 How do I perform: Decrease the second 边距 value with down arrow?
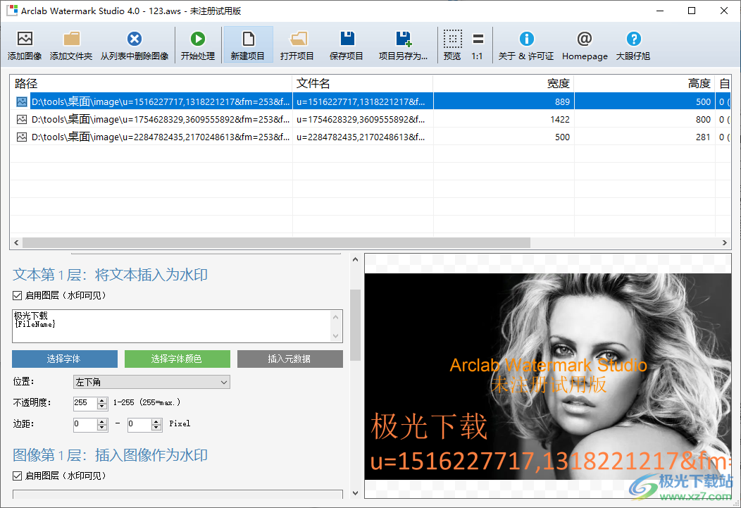point(157,427)
